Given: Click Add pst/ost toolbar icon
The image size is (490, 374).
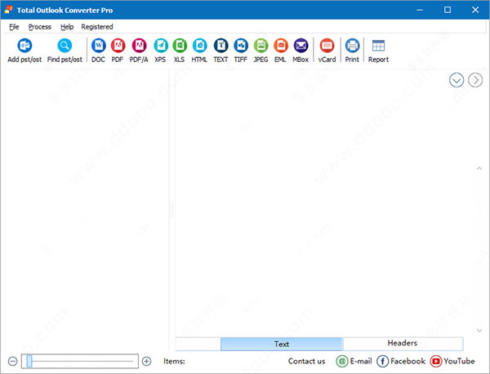Looking at the screenshot, I should pos(24,46).
